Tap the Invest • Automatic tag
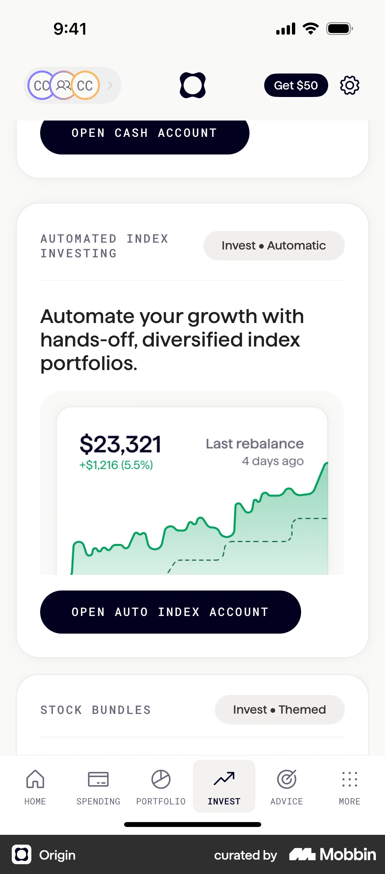Viewport: 385px width, 874px height. (x=274, y=246)
